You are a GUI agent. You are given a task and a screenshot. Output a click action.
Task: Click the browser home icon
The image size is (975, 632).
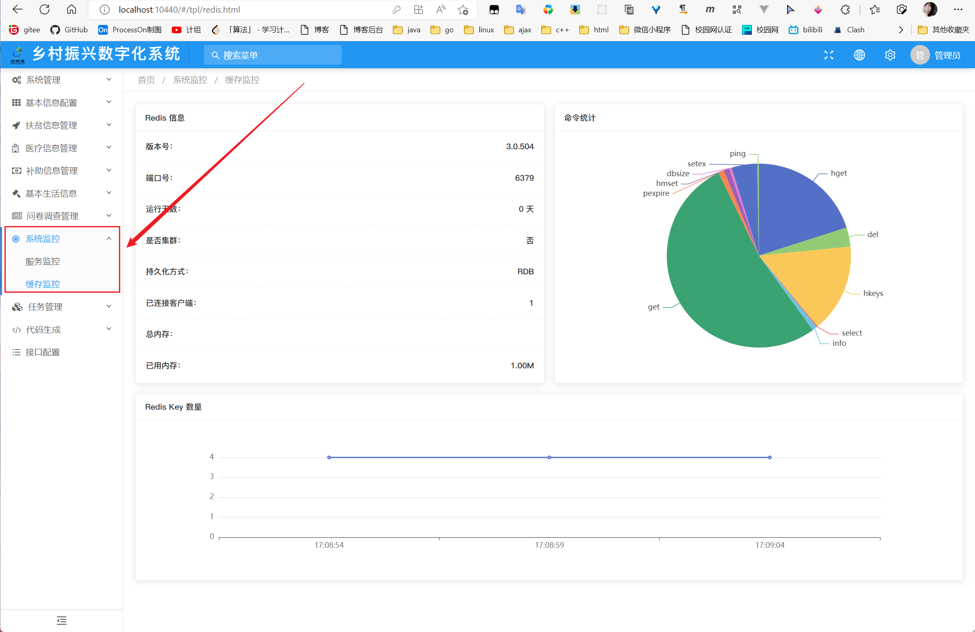[x=71, y=9]
